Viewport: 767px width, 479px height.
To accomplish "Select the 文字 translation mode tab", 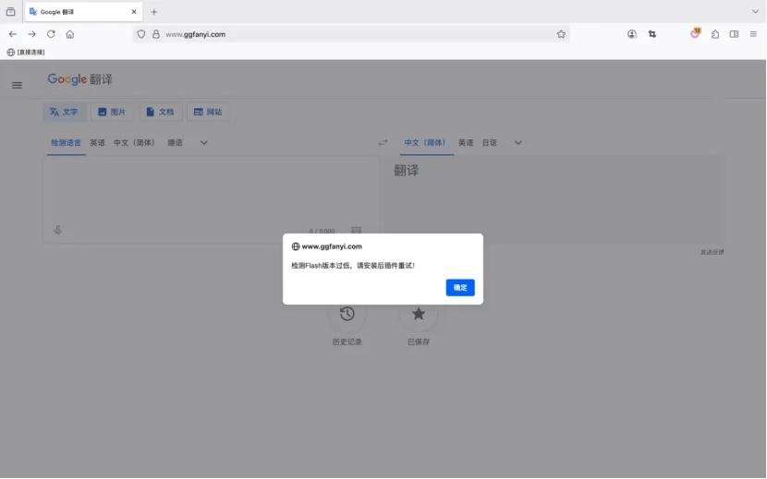I will tap(64, 112).
